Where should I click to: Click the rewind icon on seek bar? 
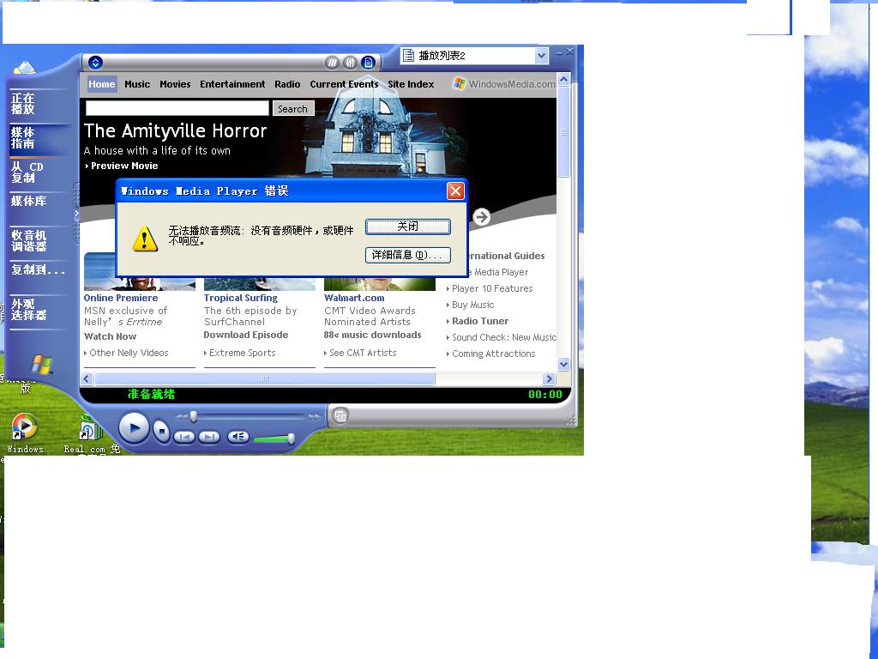coord(182,416)
